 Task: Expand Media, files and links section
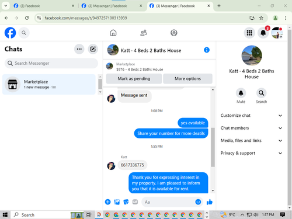point(251,141)
